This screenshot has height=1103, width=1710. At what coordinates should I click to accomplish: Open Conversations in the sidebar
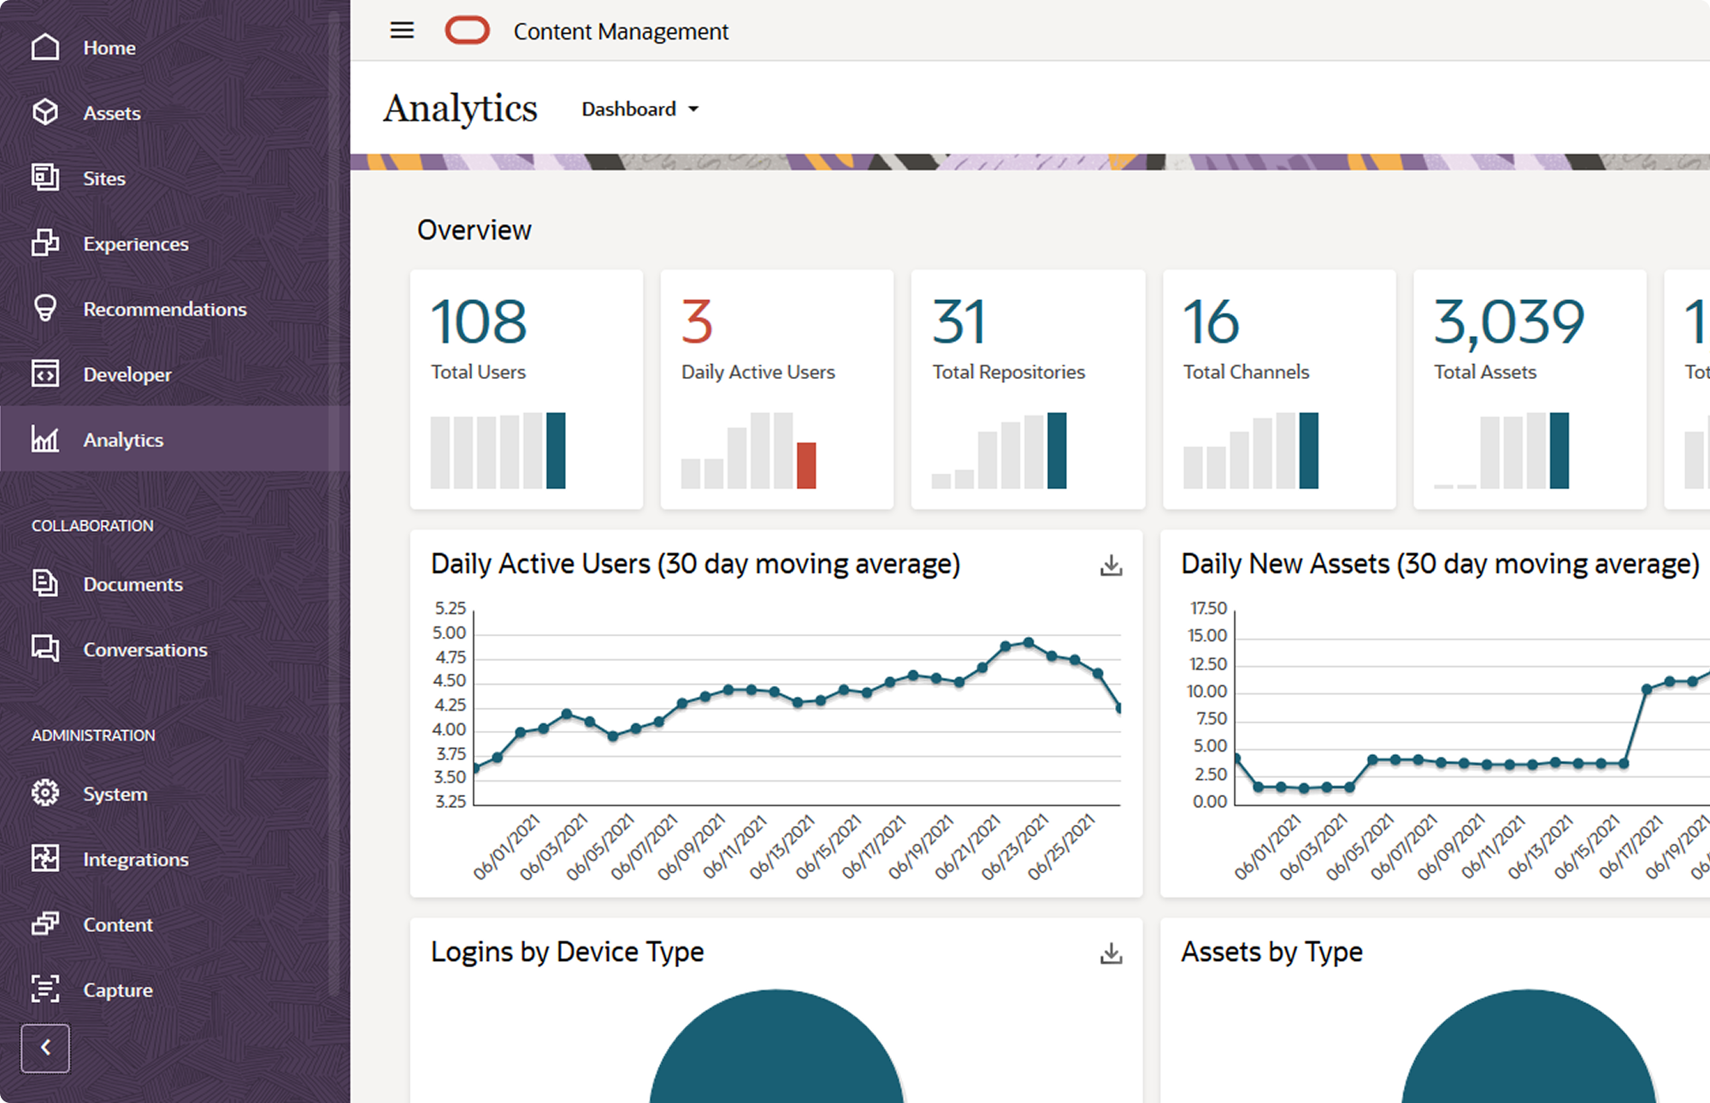coord(144,650)
